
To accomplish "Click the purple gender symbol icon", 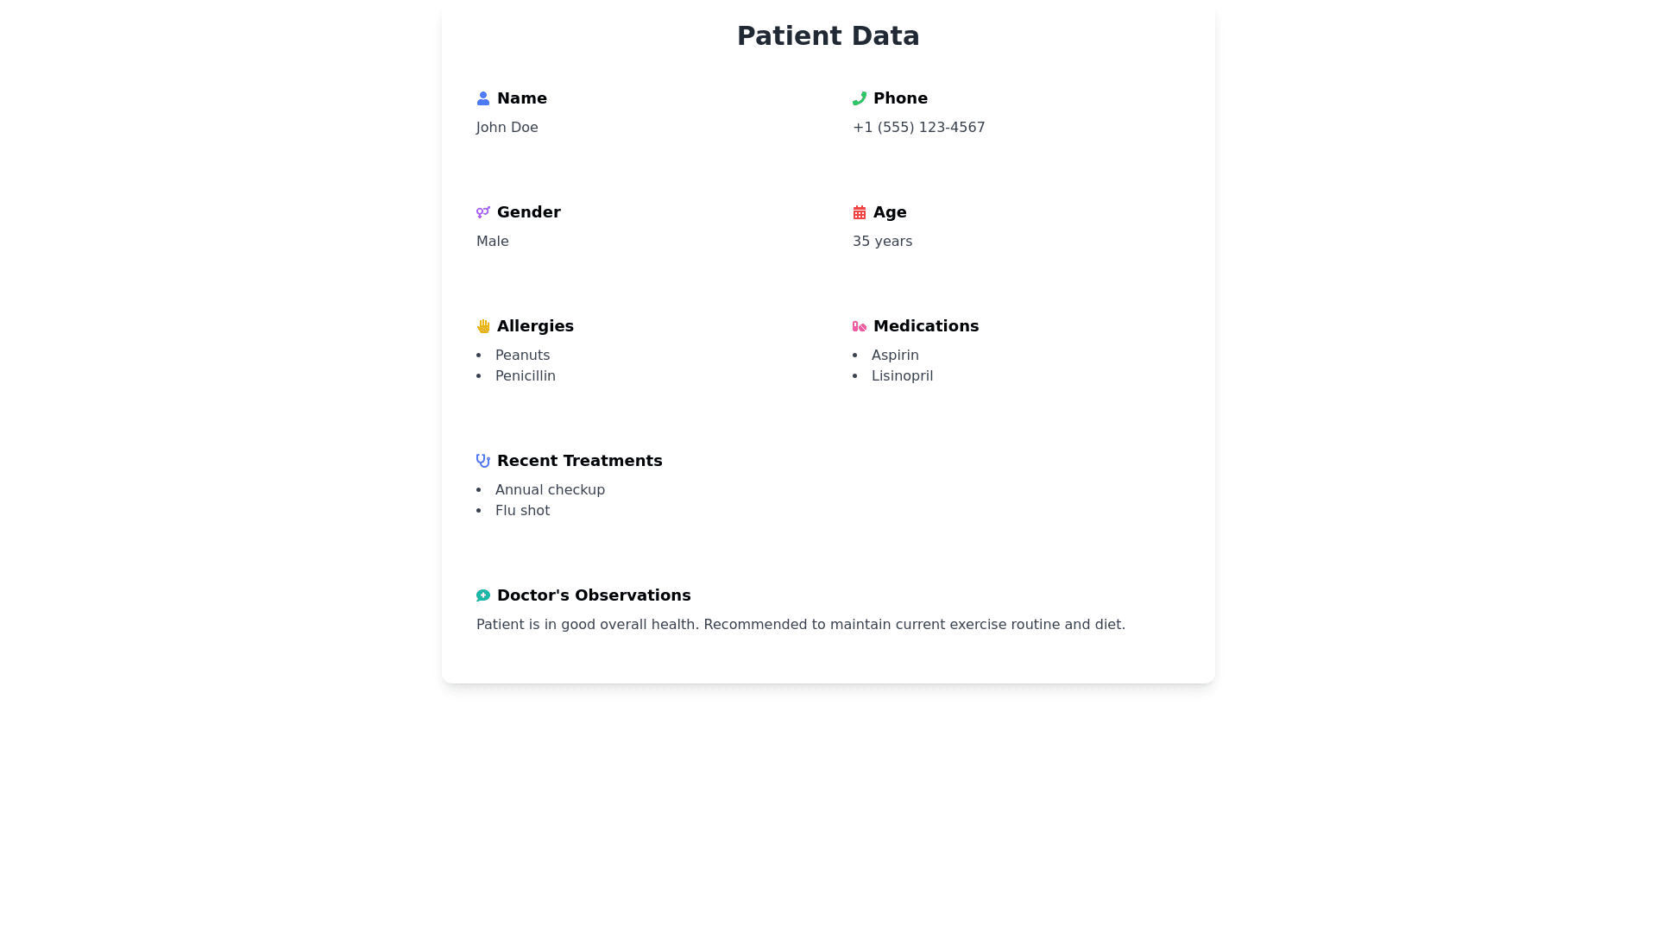I will 483,212.
